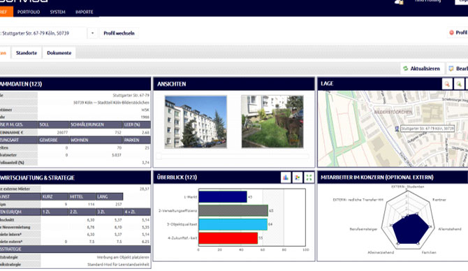
Task: Expand Überblick panel with green fullscreen icon
Action: 309,177
